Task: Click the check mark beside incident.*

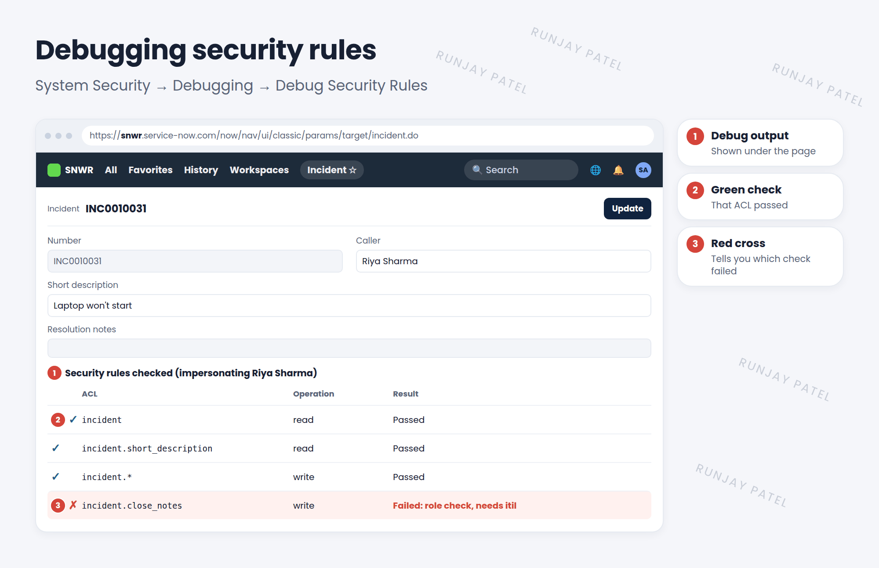Action: (x=56, y=477)
